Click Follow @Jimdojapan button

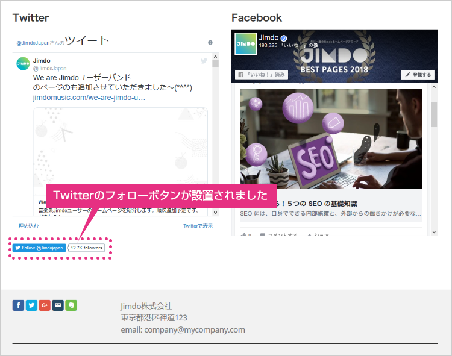coord(39,248)
